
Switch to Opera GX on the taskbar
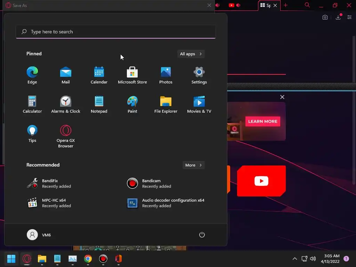(27, 259)
